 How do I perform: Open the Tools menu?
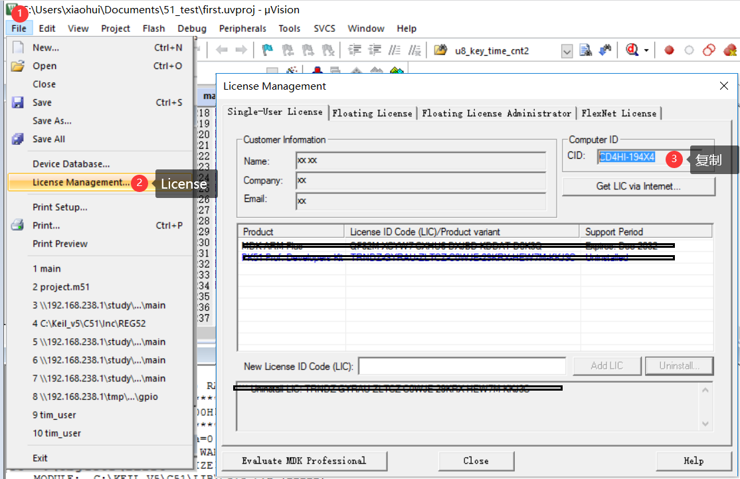click(x=290, y=29)
